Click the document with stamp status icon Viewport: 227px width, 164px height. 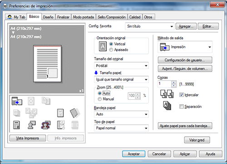coord(16,125)
